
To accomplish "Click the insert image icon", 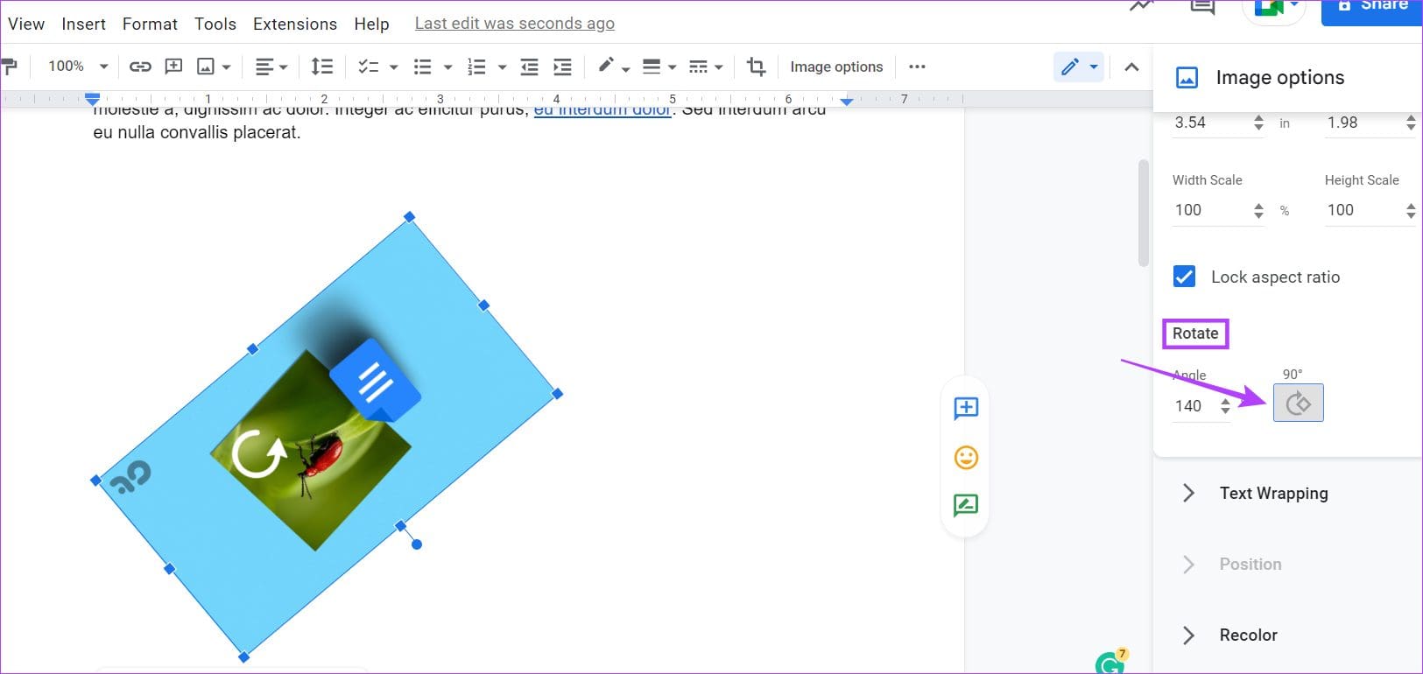I will point(206,67).
